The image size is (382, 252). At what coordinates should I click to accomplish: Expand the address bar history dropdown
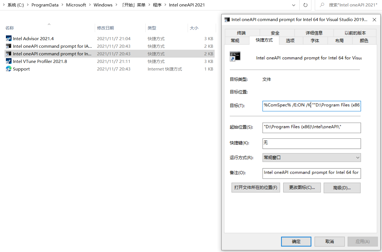tap(294, 5)
